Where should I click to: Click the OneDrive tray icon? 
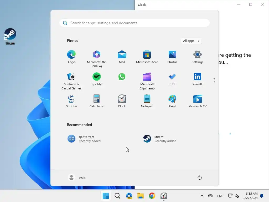click(x=210, y=196)
